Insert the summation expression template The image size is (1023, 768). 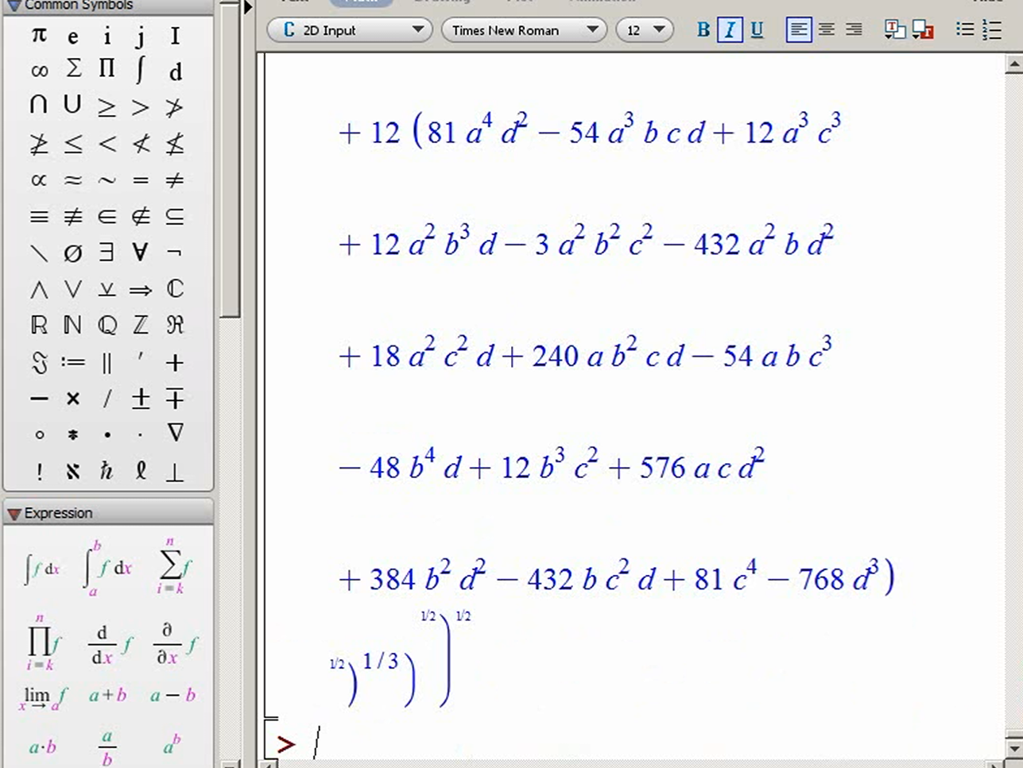[171, 565]
